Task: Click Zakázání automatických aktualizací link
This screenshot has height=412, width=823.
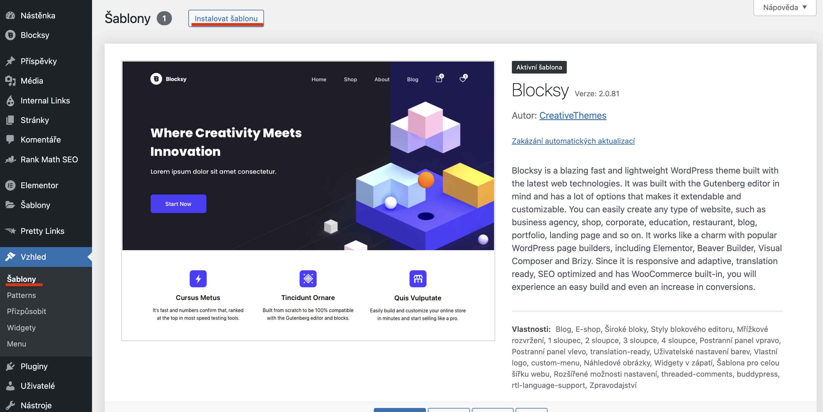Action: pyautogui.click(x=573, y=141)
